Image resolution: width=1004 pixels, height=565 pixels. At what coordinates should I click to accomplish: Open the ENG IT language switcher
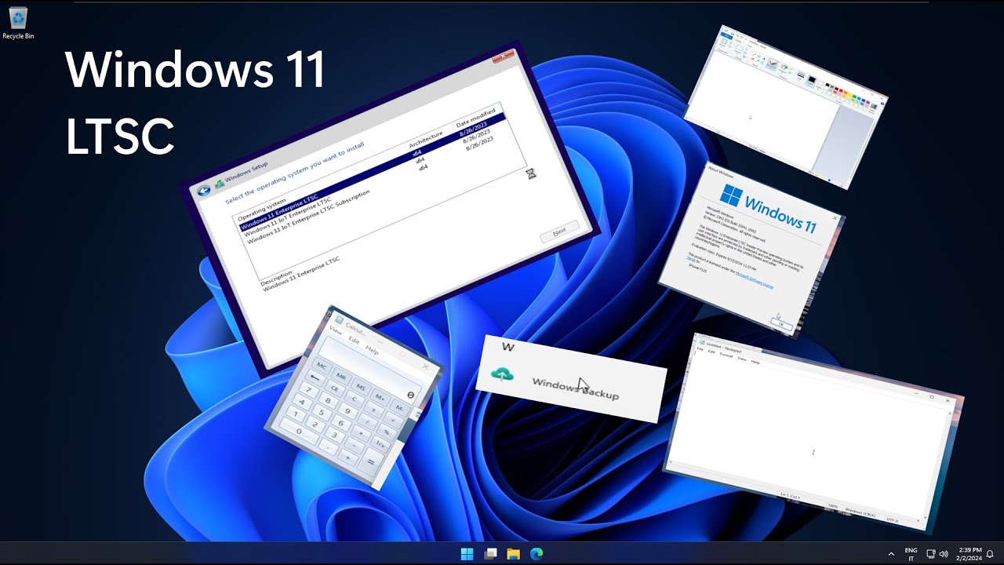click(x=911, y=554)
